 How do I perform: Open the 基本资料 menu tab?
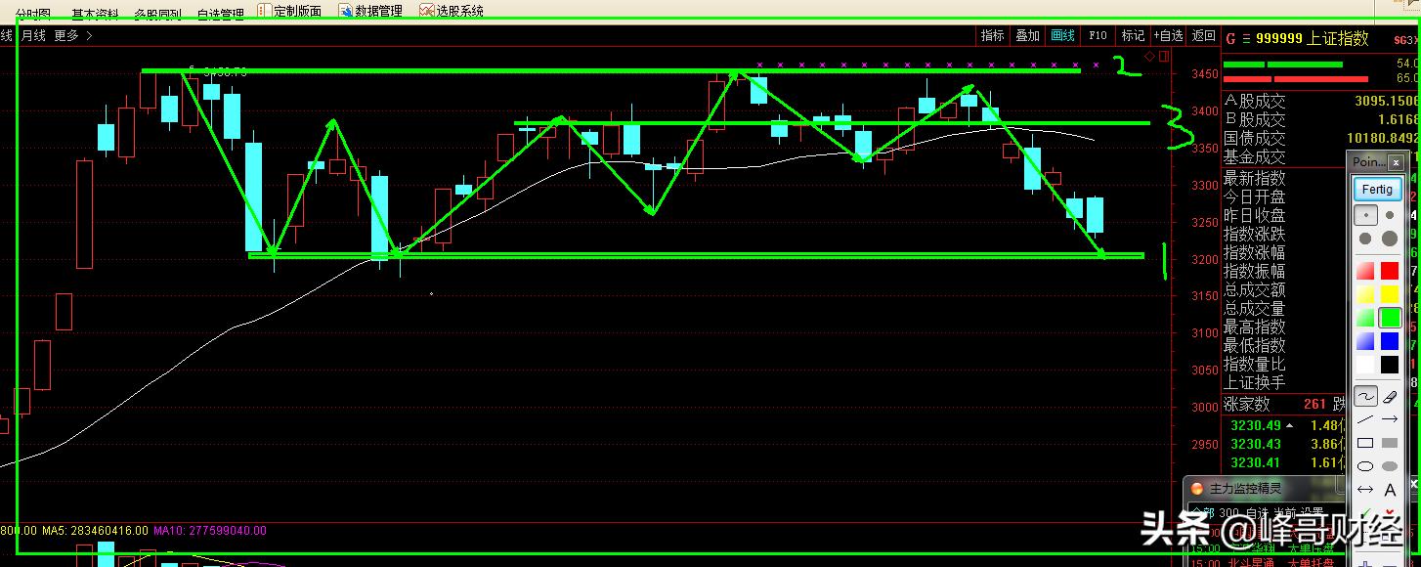[x=95, y=14]
